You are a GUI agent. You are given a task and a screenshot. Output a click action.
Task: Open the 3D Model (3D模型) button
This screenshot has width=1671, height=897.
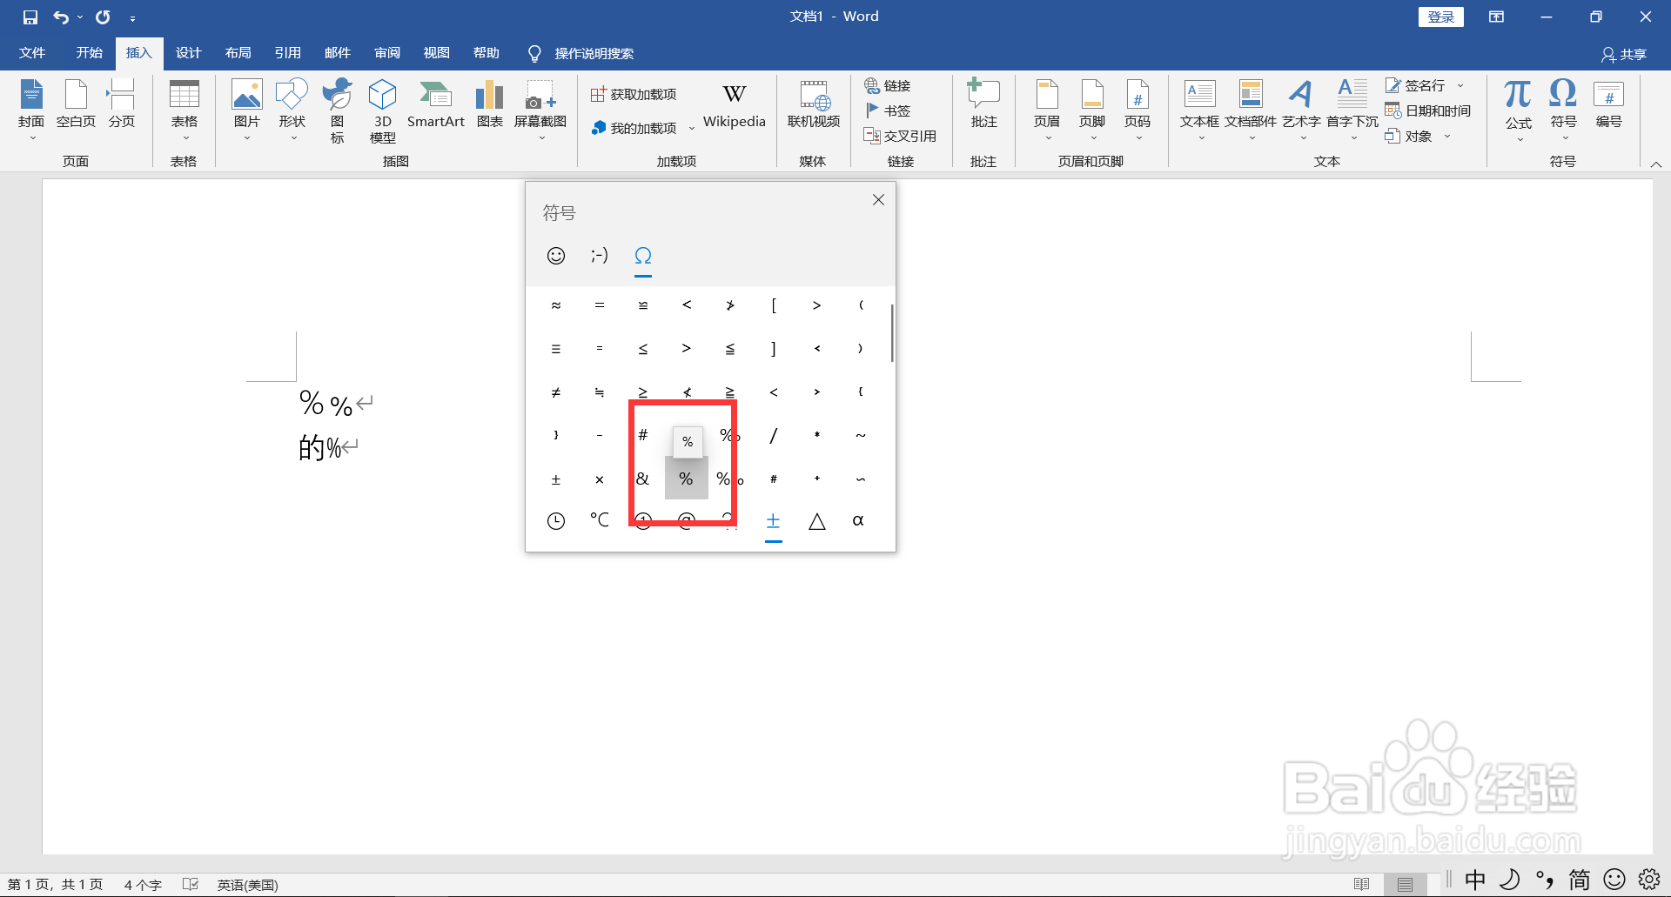[383, 110]
